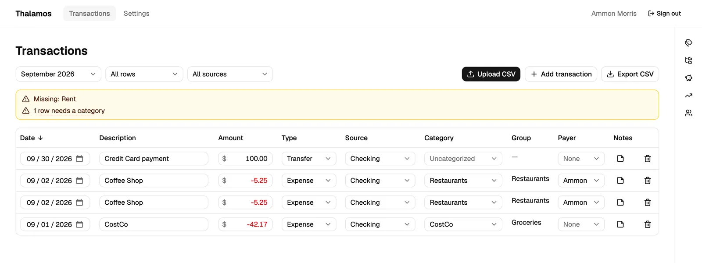Click the Amount column header
This screenshot has width=702, height=263.
(230, 138)
